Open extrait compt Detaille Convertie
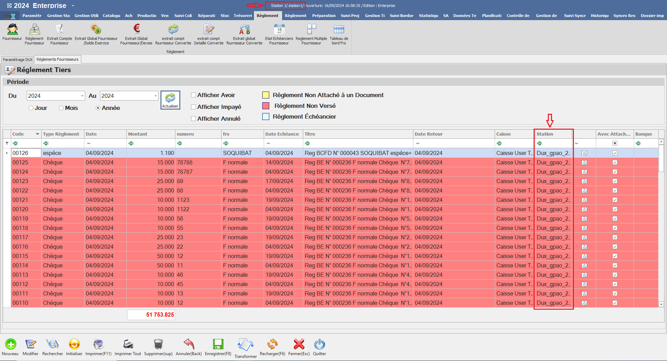Image resolution: width=667 pixels, height=361 pixels. pyautogui.click(x=209, y=29)
